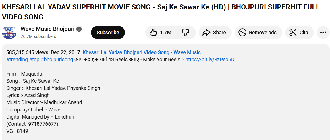Screen dimensions: 330x140
Task: Click the 26.7M subscribers text
Action: (38, 36)
